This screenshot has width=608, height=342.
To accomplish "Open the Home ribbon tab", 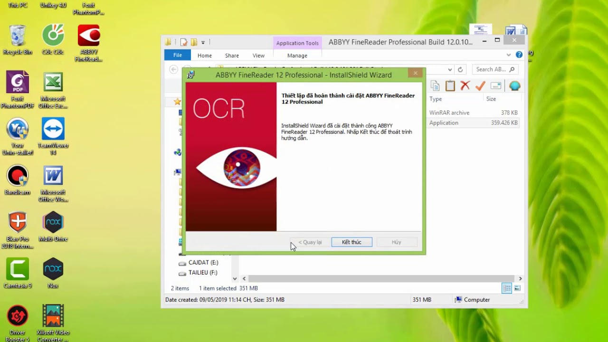I will (205, 56).
